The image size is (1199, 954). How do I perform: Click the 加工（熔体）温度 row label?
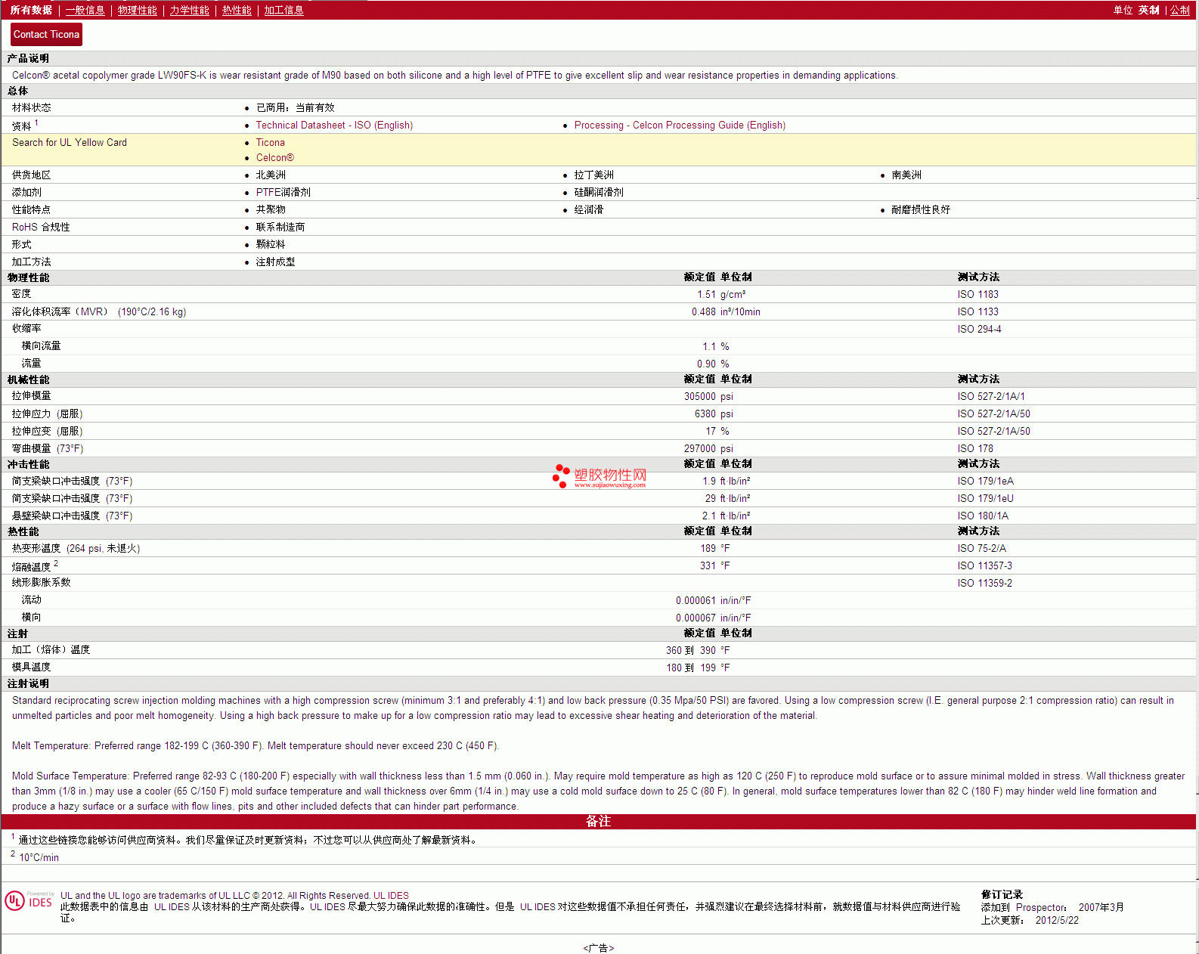point(51,650)
